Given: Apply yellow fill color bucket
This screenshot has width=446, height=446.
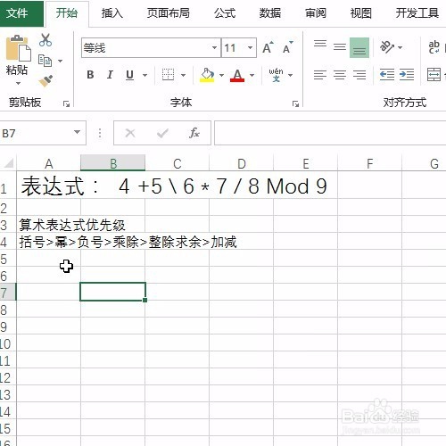Looking at the screenshot, I should pyautogui.click(x=207, y=75).
